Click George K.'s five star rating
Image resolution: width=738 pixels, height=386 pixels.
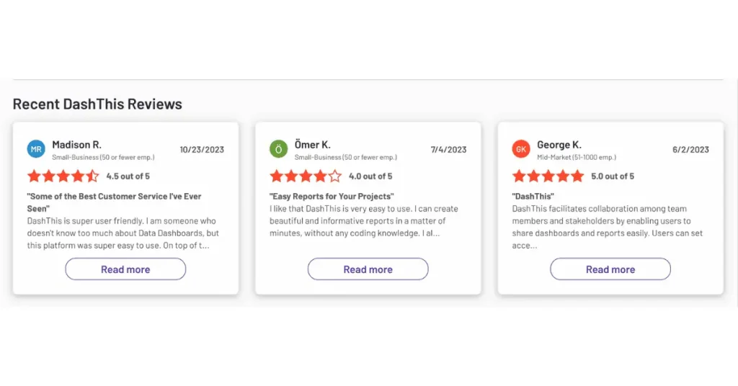(x=548, y=176)
